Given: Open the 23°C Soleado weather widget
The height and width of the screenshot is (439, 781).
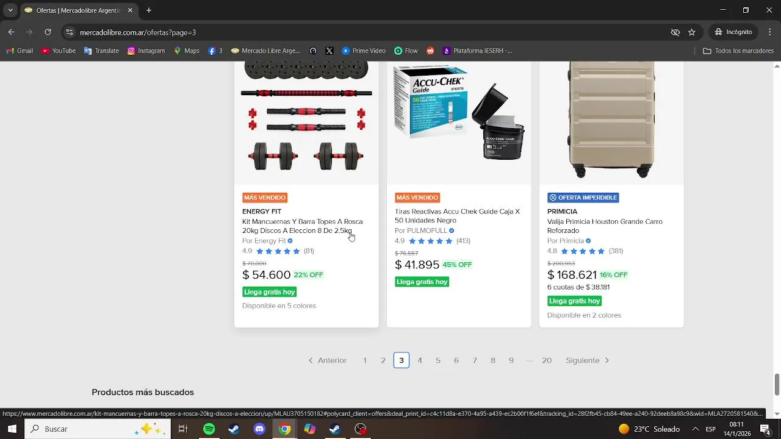Looking at the screenshot, I should point(649,429).
